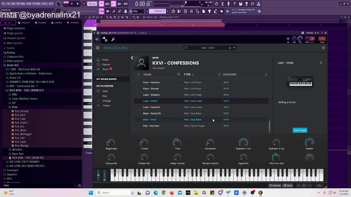Toggle the Controls panel button
Viewport: 351px width, 197px height.
(275, 186)
